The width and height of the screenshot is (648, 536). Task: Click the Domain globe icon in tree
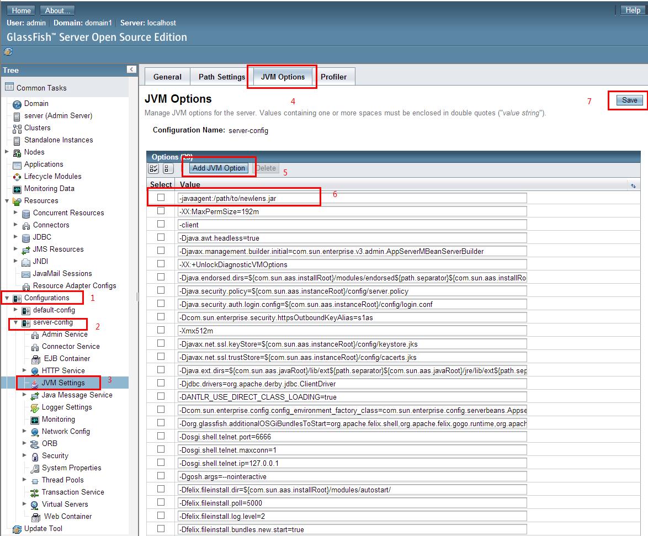coord(17,104)
